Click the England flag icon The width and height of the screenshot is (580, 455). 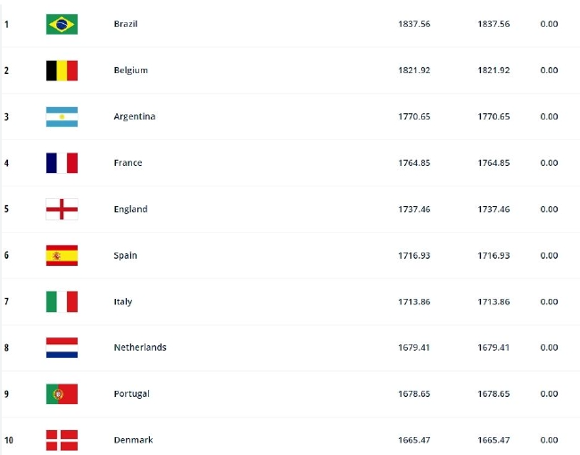tap(62, 210)
